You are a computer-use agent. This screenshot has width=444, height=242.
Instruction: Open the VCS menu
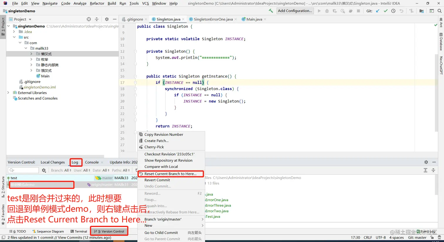pyautogui.click(x=145, y=3)
